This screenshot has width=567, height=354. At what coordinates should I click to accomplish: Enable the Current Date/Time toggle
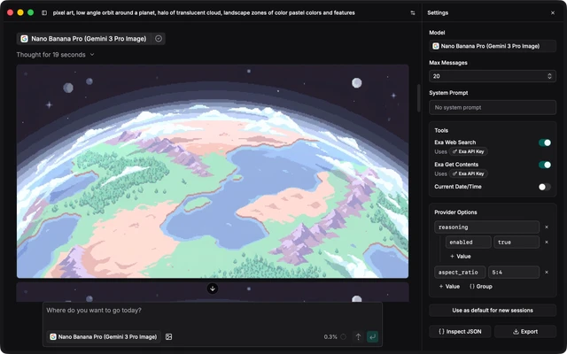tap(545, 187)
